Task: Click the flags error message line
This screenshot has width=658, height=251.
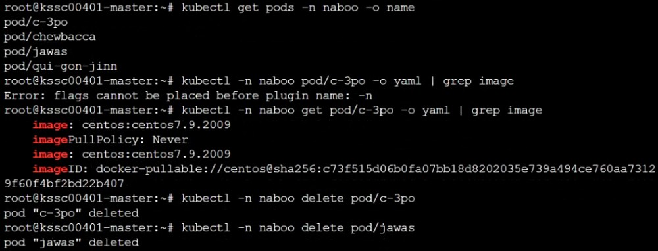Action: coord(188,95)
